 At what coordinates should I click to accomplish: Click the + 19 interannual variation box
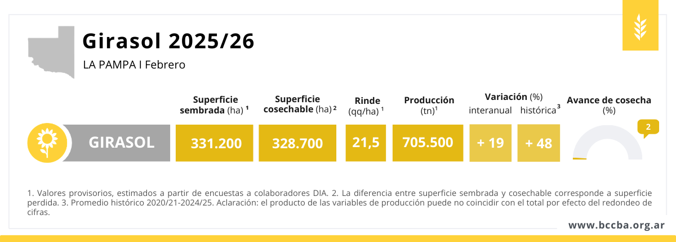[490, 143]
